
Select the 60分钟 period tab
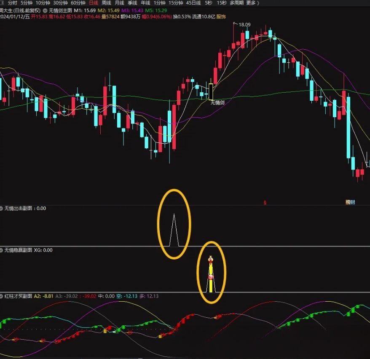click(x=78, y=3)
